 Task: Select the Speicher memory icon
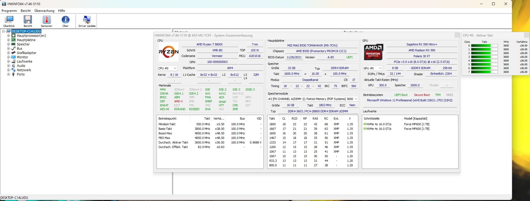(13, 44)
